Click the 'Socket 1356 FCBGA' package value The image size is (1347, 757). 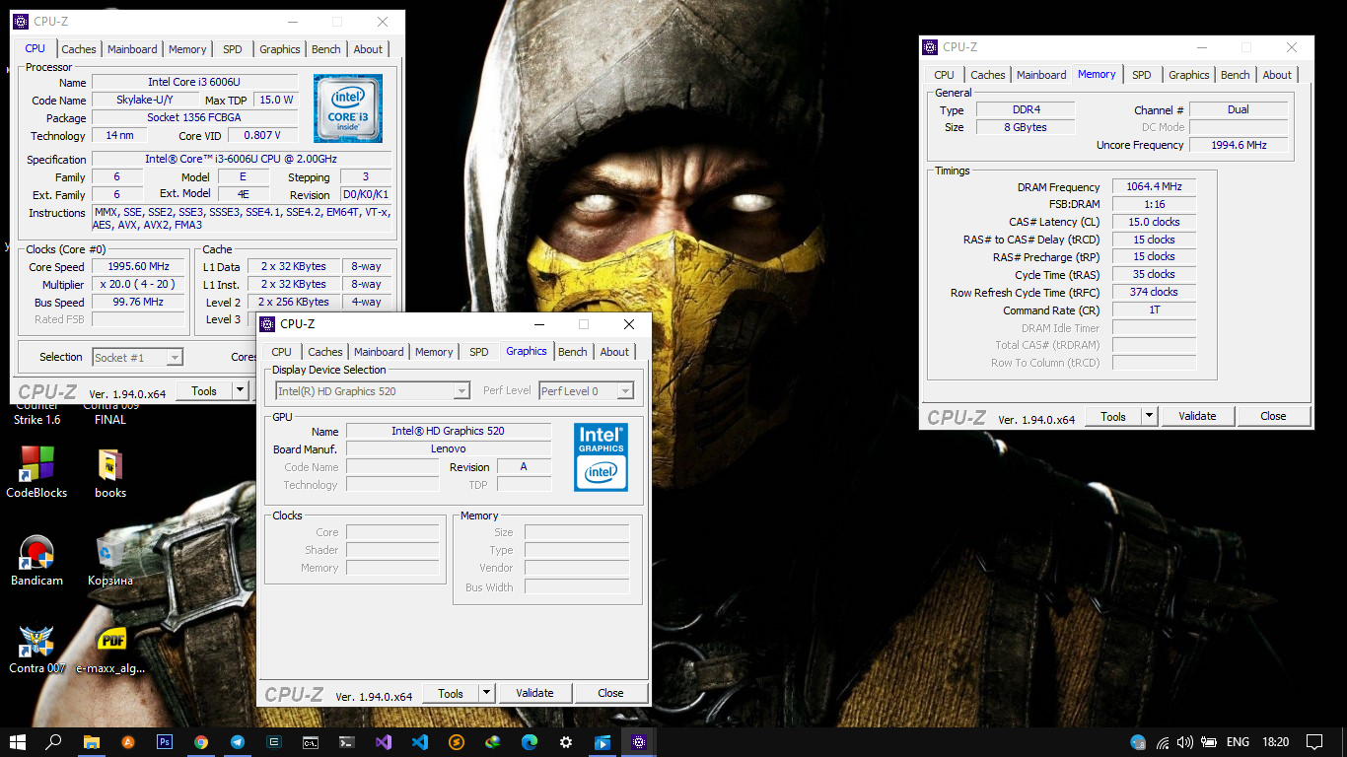tap(194, 117)
